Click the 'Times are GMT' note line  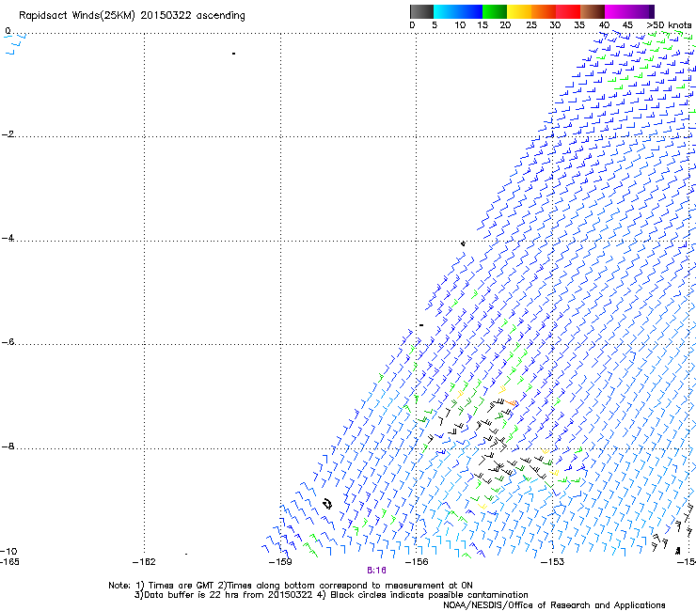coord(291,586)
